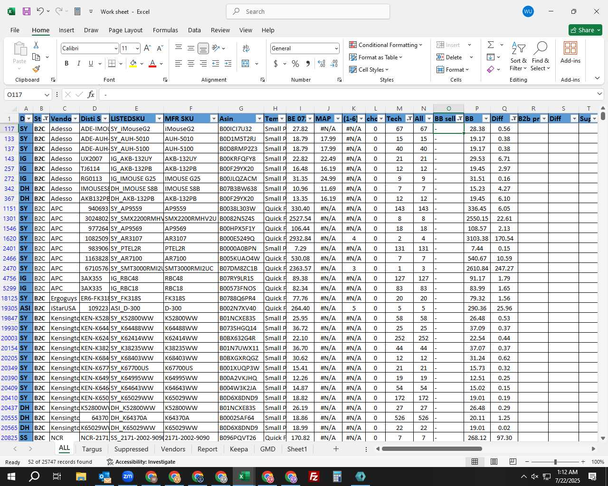
Task: Switch to the Formulas ribbon tab
Action: 165,30
